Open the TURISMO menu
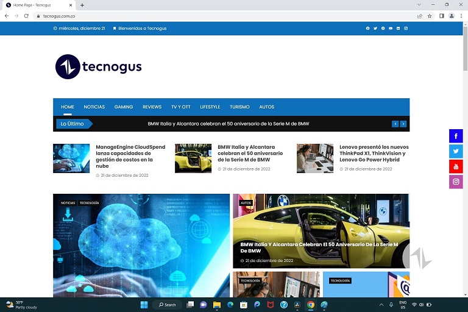 (239, 107)
